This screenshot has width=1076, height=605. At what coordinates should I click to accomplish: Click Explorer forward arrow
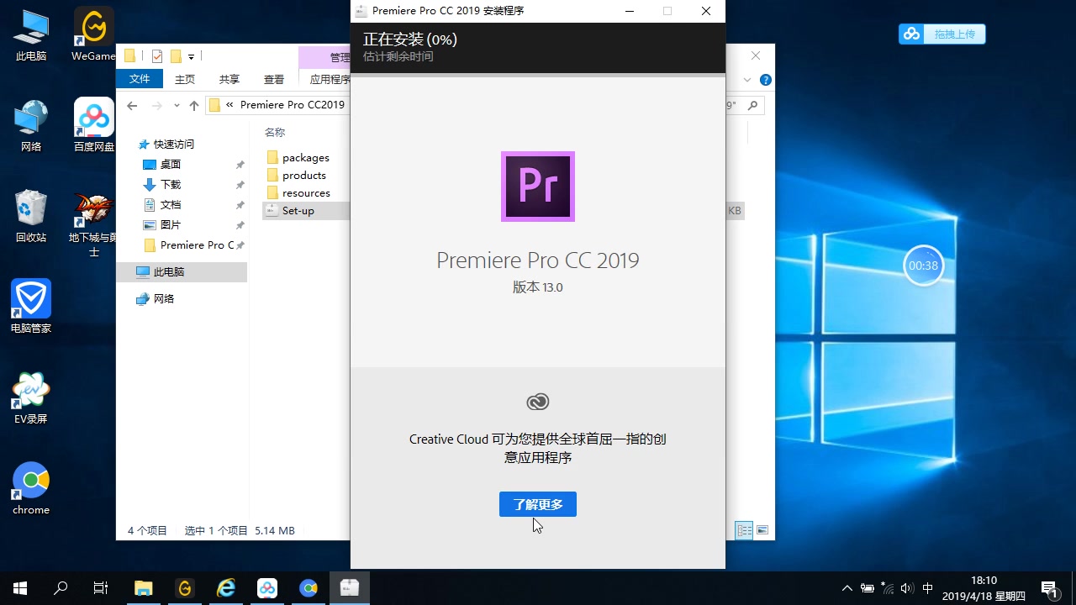pyautogui.click(x=156, y=105)
